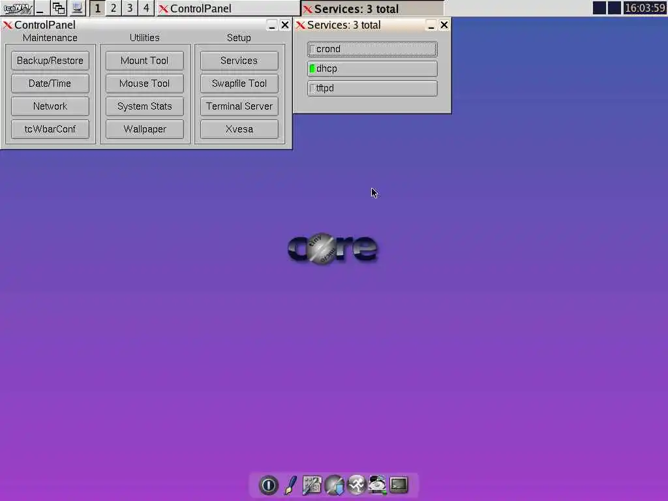
Task: Close the Services window
Action: pos(444,25)
